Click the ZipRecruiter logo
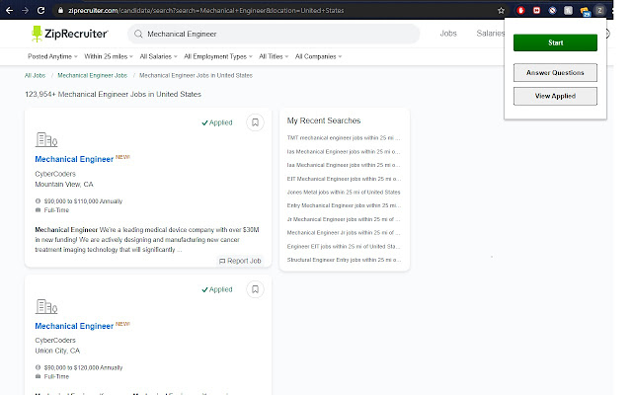Viewport: 632px width, 395px height. click(x=69, y=34)
